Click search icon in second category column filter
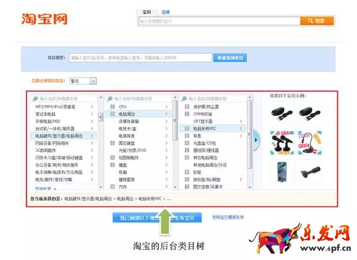This screenshot has width=357, height=260. click(x=110, y=98)
